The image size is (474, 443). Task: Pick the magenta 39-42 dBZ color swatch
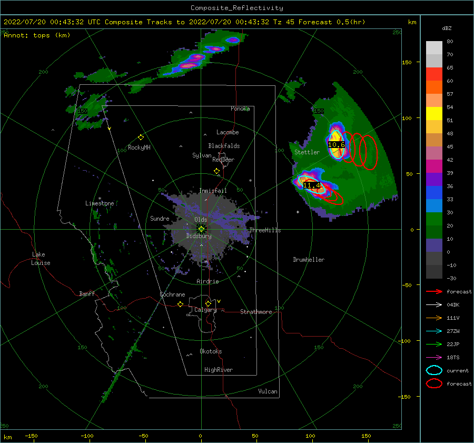434,166
